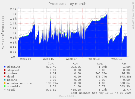Click the sleeping minimum value 363.36
This screenshot has width=135, height=99.
click(76, 67)
